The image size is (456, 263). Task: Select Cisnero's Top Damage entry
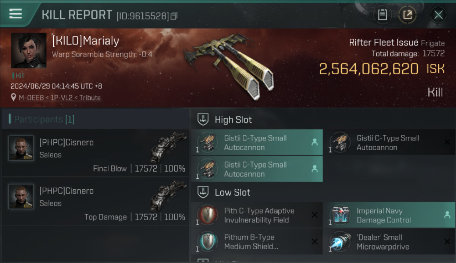tap(95, 201)
